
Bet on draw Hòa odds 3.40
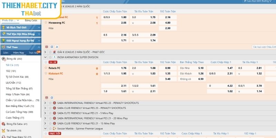tap(168, 79)
